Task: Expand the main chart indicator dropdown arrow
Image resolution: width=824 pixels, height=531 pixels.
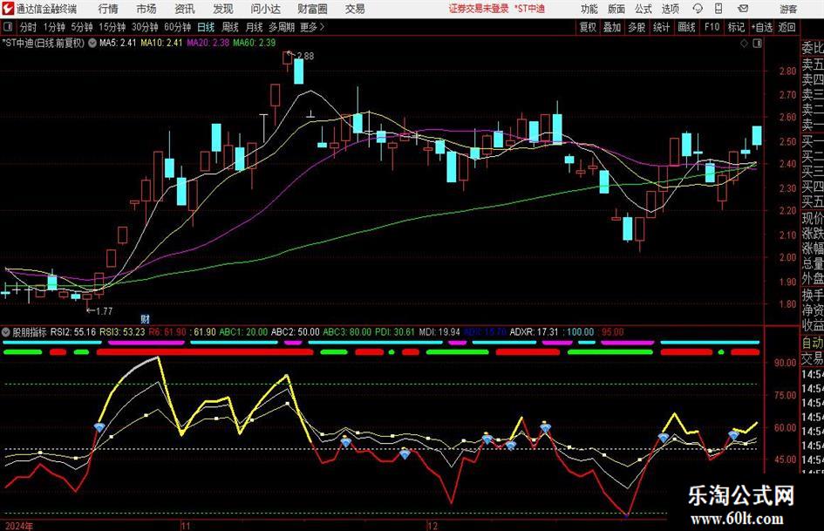Action: (92, 43)
